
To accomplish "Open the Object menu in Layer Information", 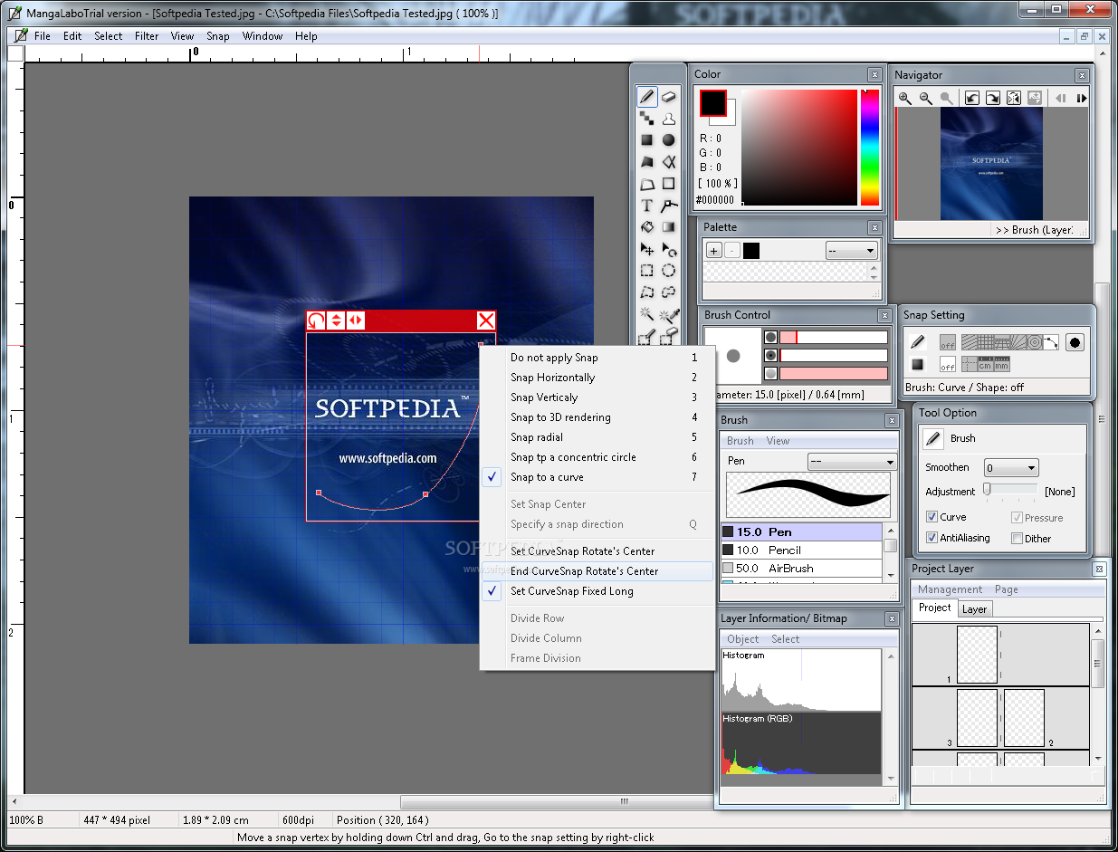I will 743,639.
